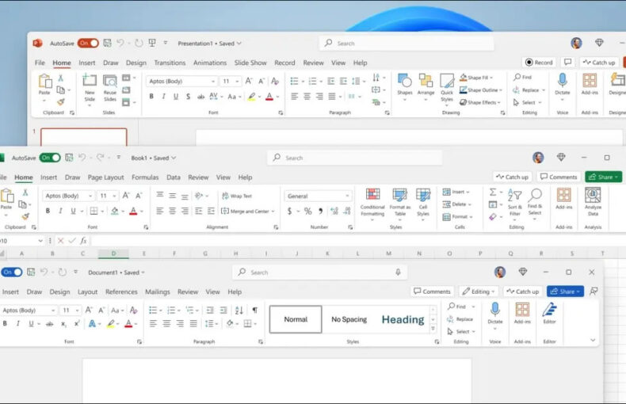Click Format as Table in Excel
This screenshot has height=404, width=626.
tap(400, 196)
